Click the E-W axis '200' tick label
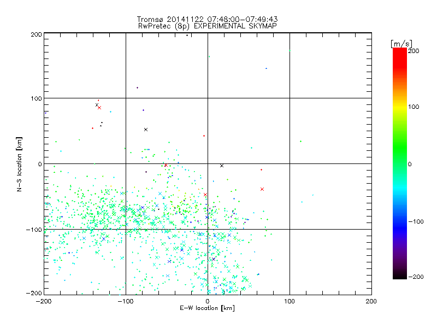This screenshot has height=328, width=437. click(371, 301)
